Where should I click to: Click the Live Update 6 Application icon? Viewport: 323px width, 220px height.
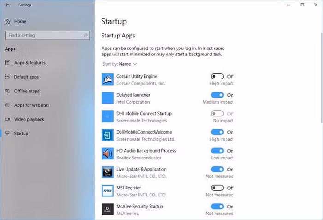107,172
